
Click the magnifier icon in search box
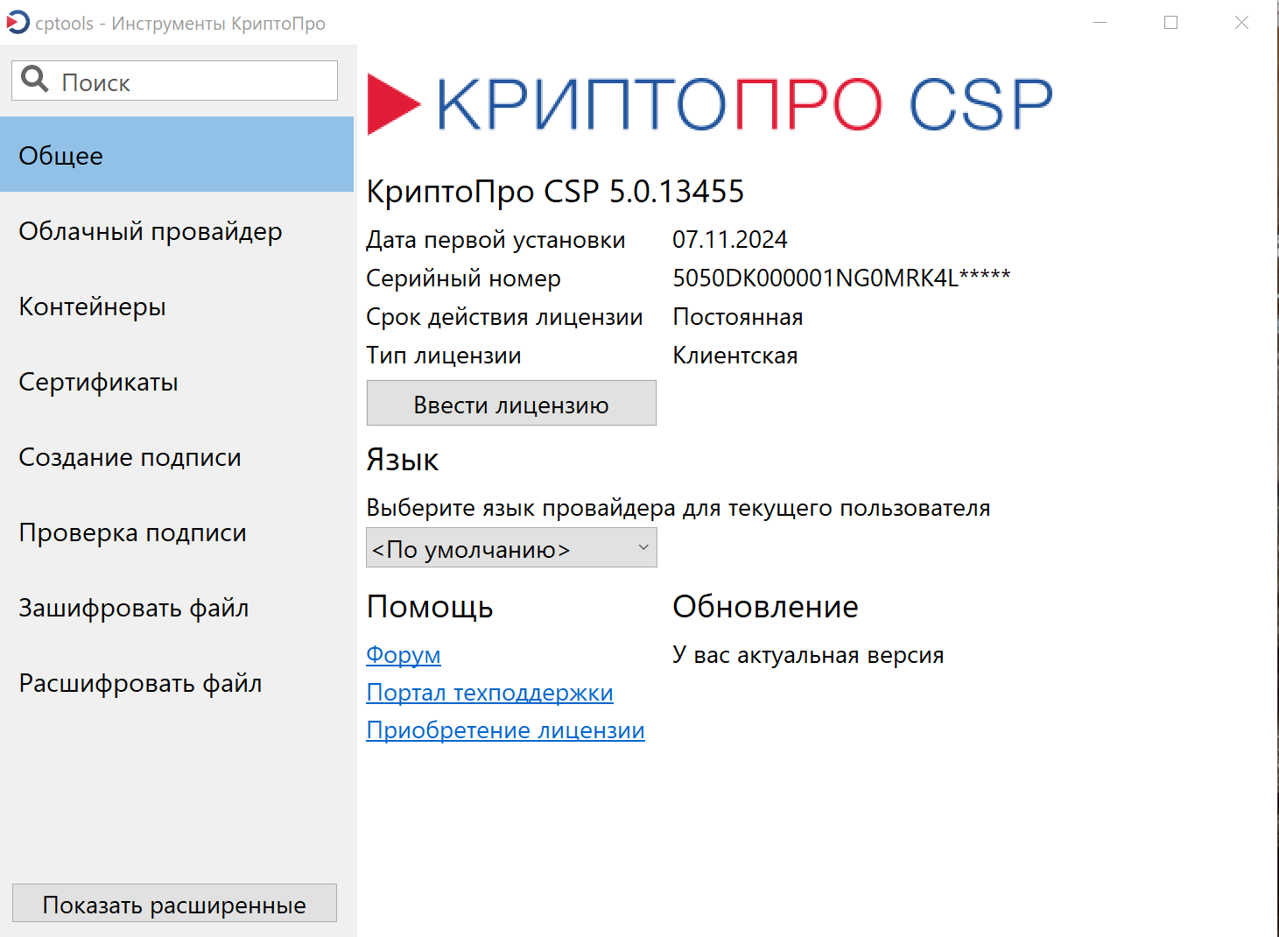point(35,80)
